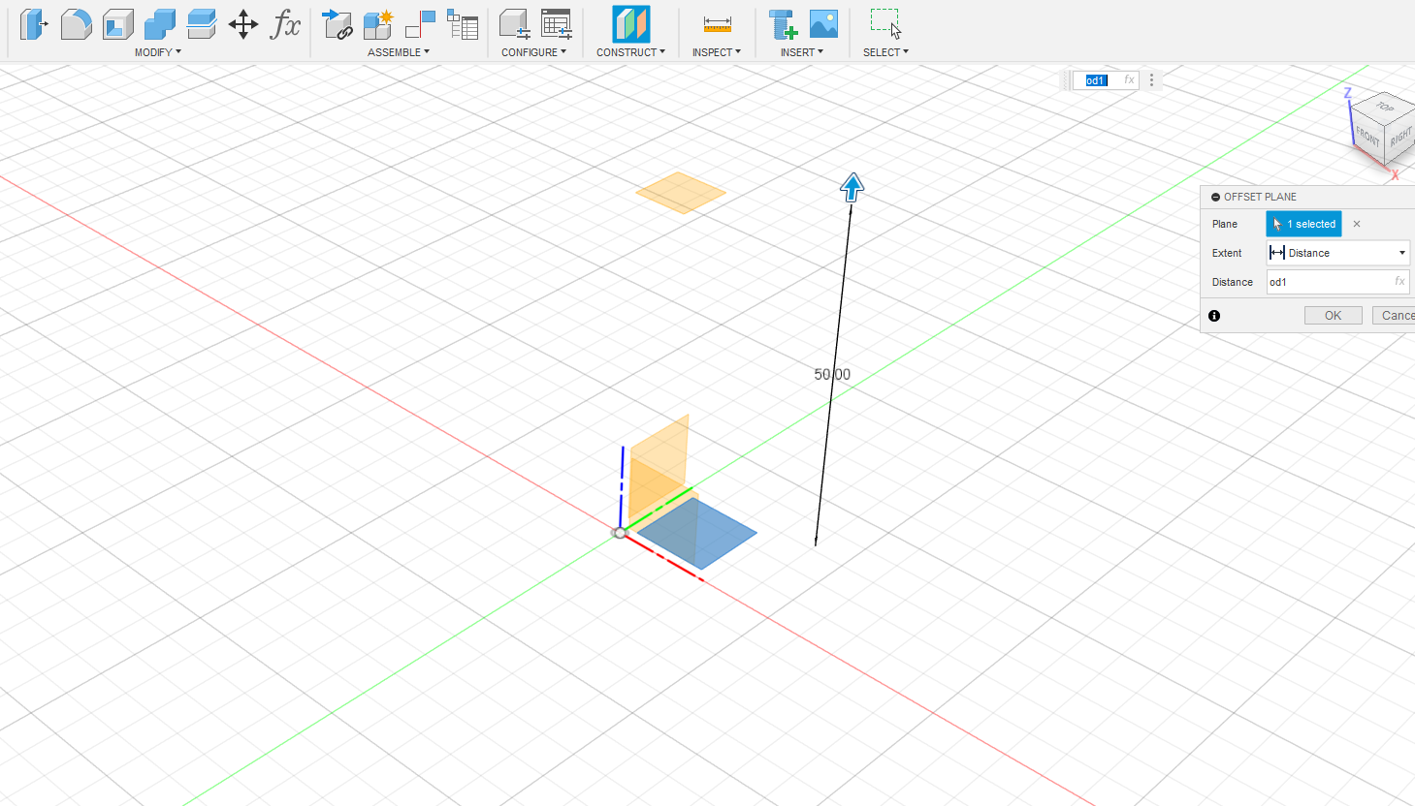The height and width of the screenshot is (806, 1415).
Task: Select the Move/Copy tool
Action: tap(243, 24)
